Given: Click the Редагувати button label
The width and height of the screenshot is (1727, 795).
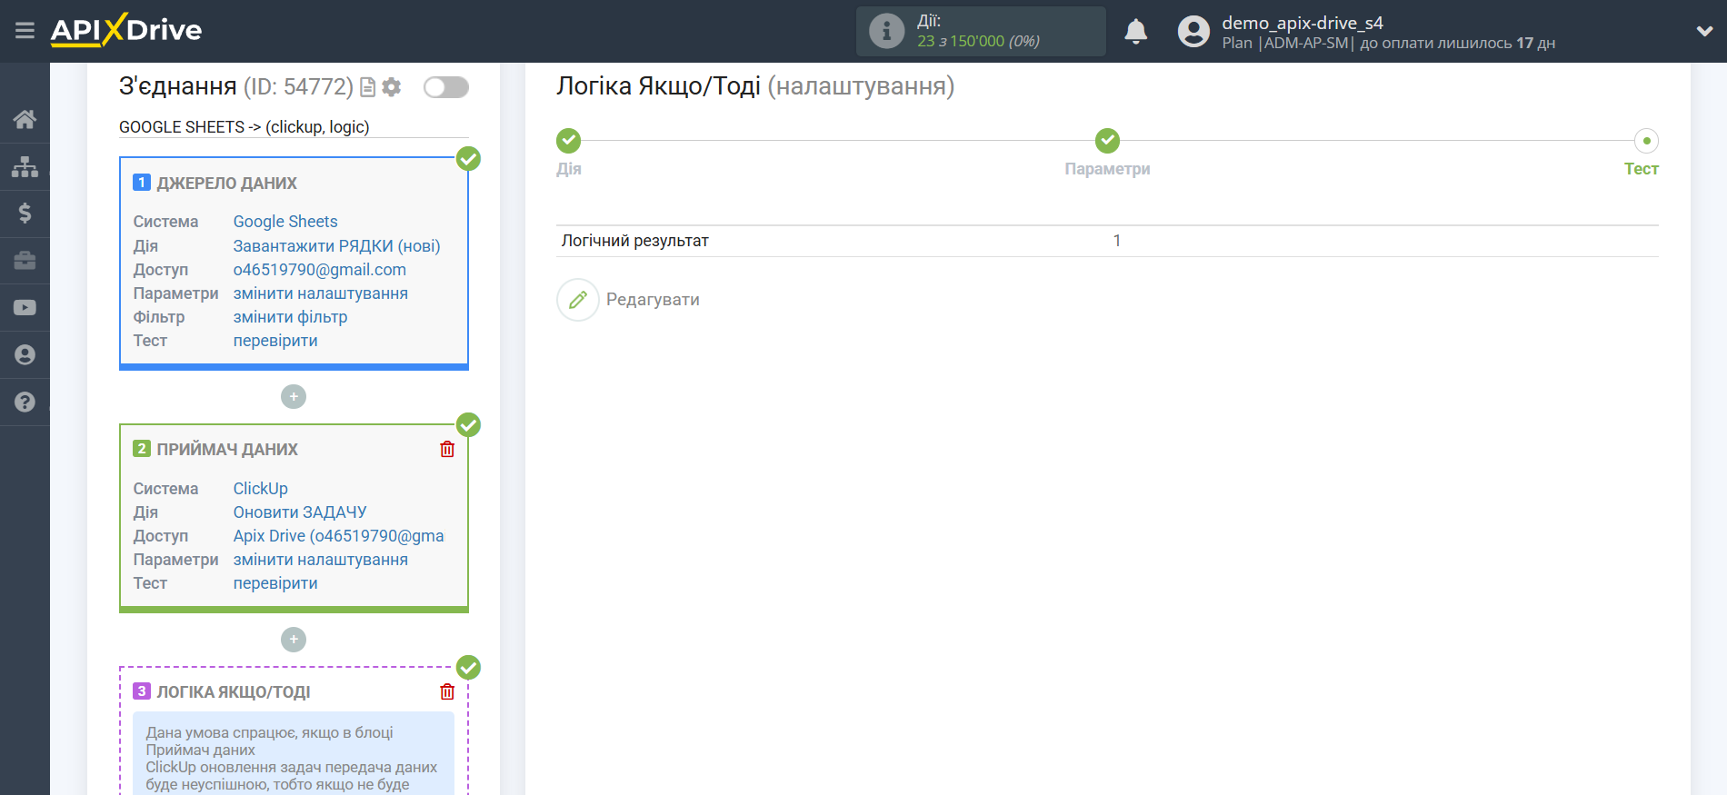Looking at the screenshot, I should click(x=653, y=300).
